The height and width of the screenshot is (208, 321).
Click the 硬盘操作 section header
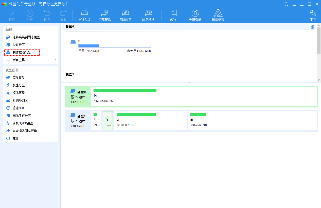pos(12,70)
